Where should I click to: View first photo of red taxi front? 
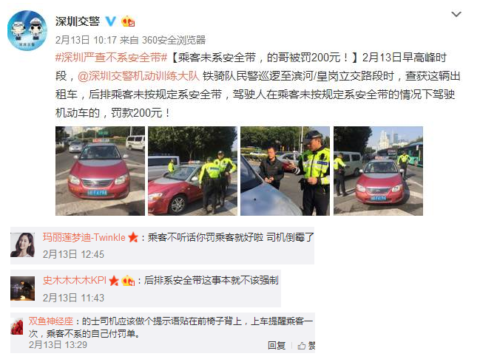100,171
